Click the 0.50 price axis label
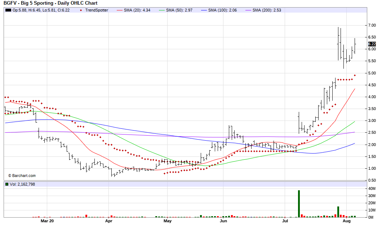382x232 pixels. pyautogui.click(x=372, y=180)
